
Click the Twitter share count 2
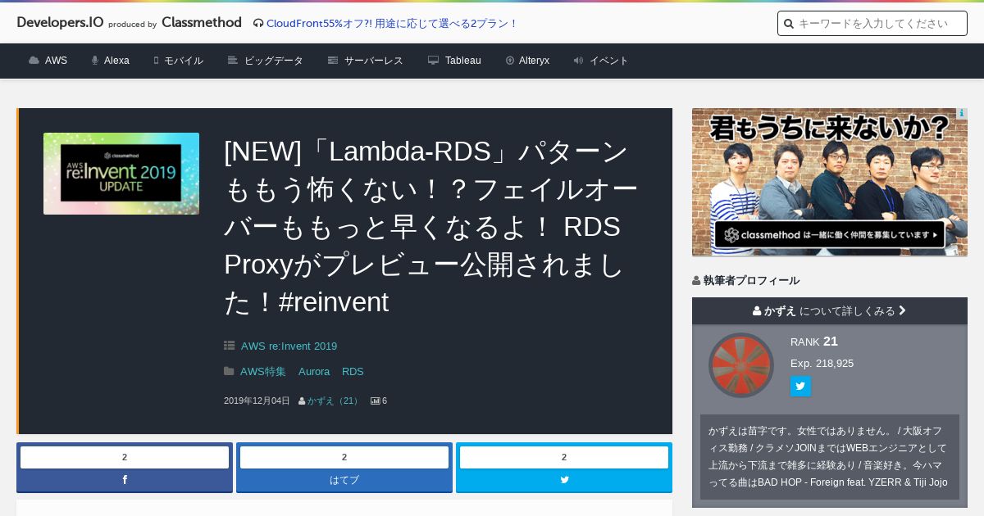pos(564,457)
